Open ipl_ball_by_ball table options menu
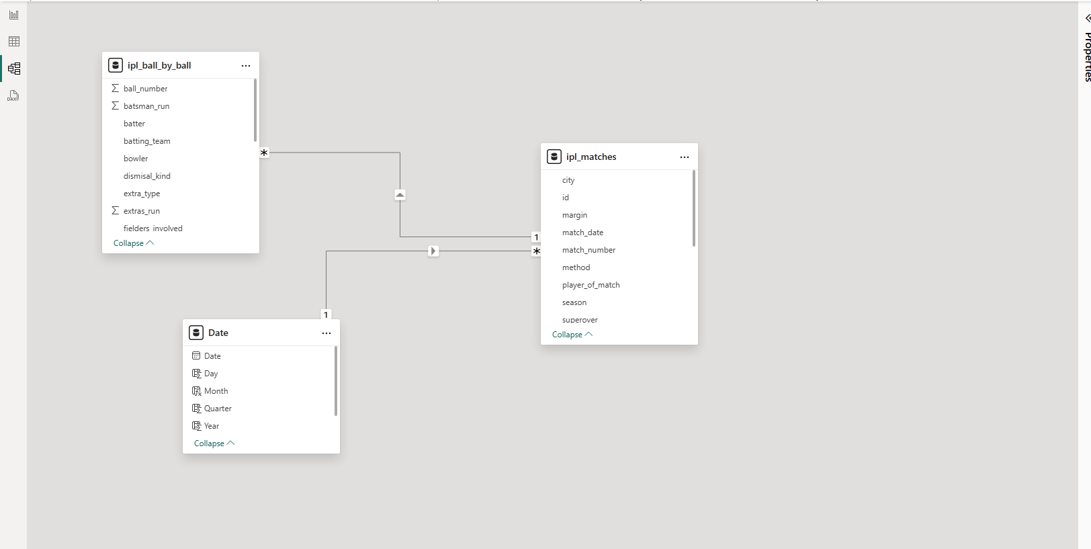Viewport: 1091px width, 549px height. pos(246,66)
